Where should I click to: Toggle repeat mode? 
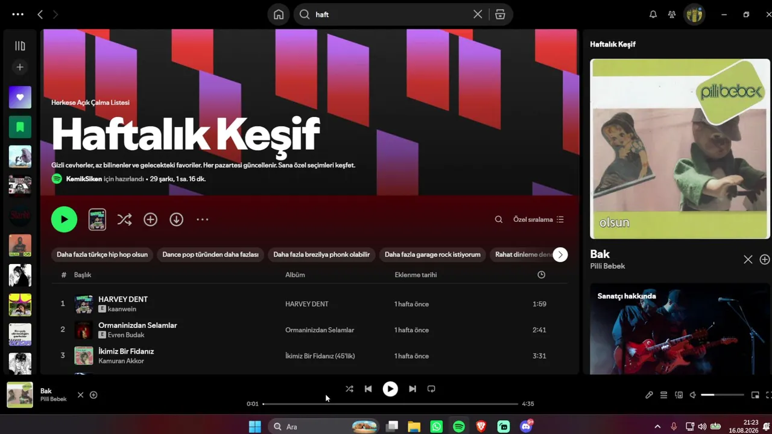coord(431,389)
